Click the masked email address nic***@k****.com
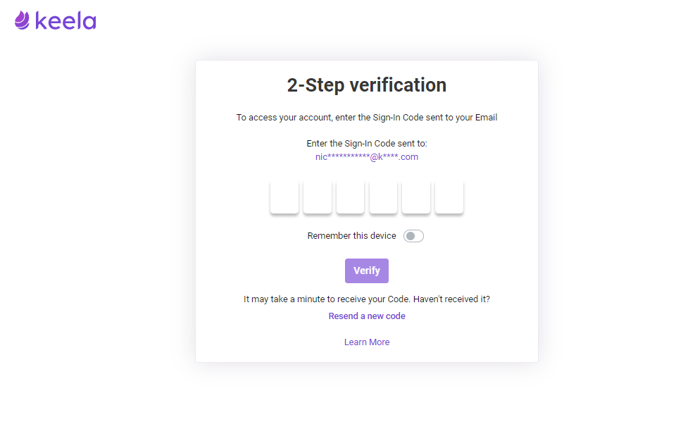This screenshot has height=429, width=683. [x=367, y=157]
